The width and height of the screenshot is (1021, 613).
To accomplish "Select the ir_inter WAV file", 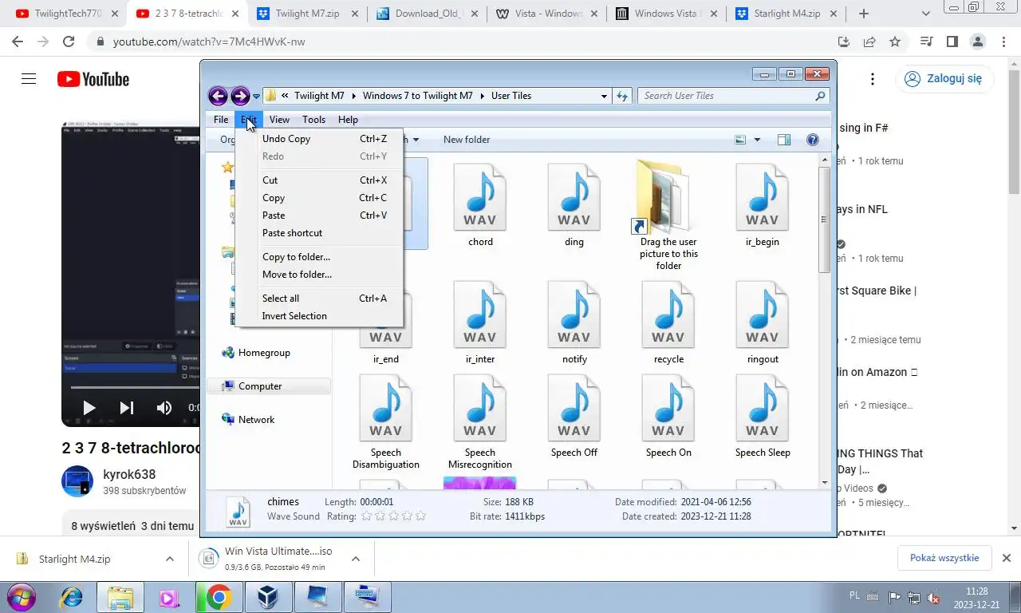I will [480, 323].
